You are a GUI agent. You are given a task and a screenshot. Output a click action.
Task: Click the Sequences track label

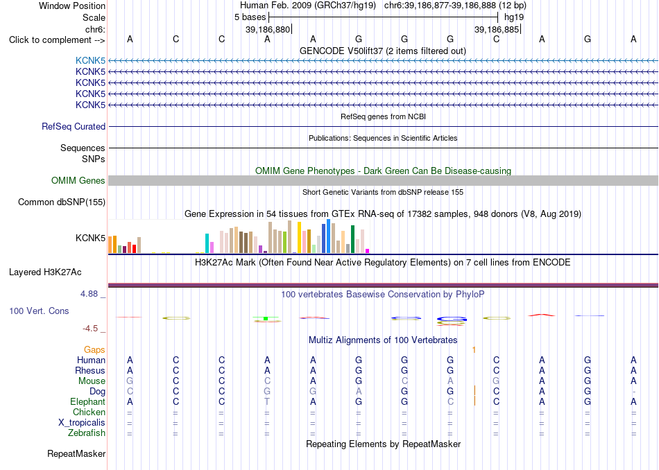pos(83,148)
